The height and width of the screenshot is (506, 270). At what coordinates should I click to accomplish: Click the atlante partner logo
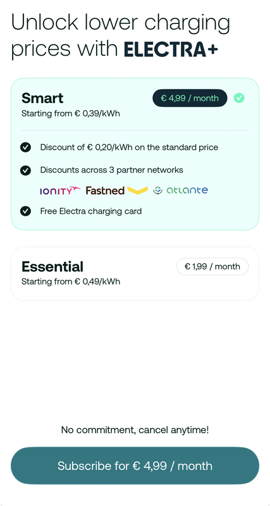pos(180,190)
